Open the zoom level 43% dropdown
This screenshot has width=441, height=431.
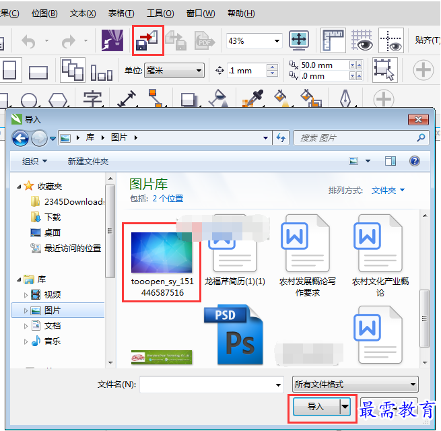coord(277,41)
